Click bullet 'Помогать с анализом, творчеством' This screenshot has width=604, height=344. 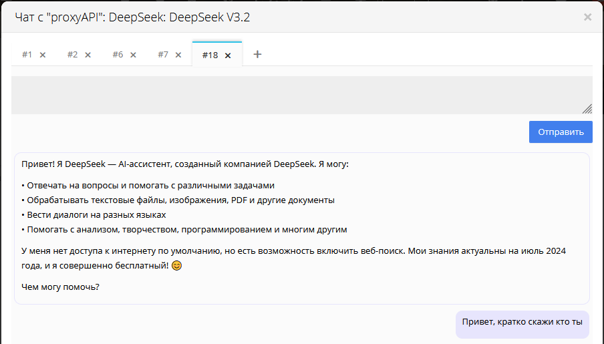tap(184, 230)
